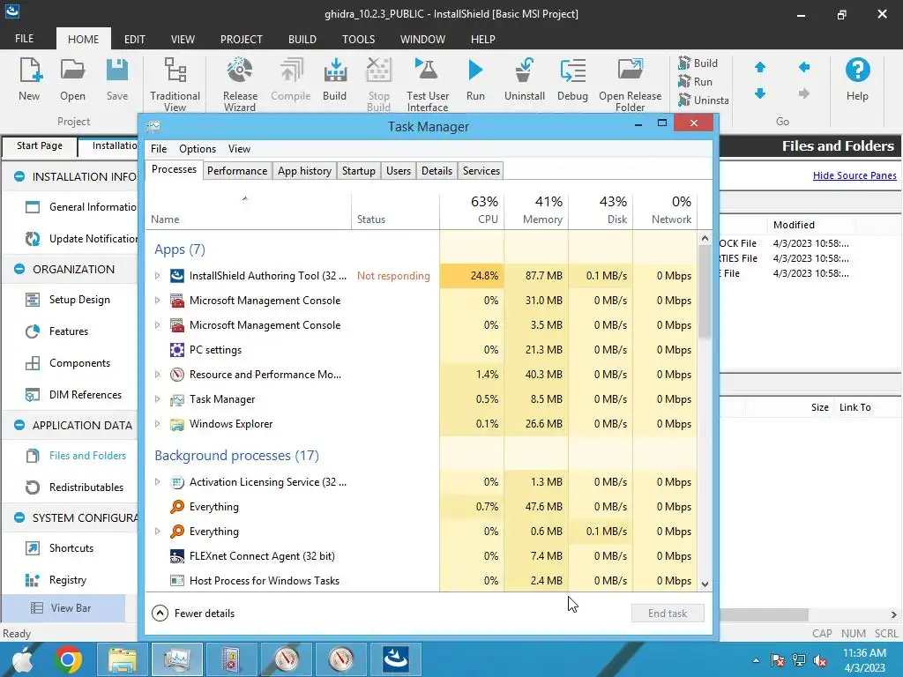The image size is (903, 677).
Task: Click the InstallShield taskbar icon
Action: point(396,659)
